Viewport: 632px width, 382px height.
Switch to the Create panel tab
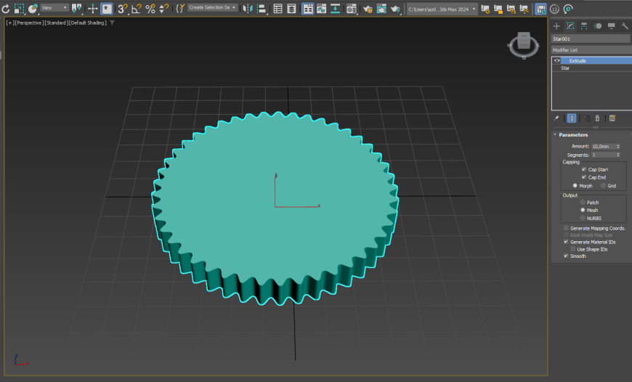[556, 26]
